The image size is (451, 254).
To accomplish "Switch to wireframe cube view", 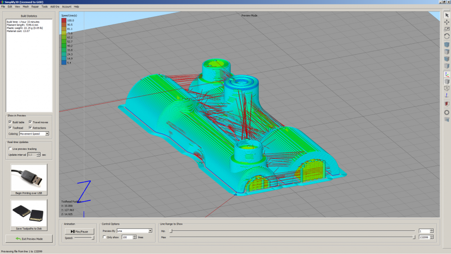I will pos(446,88).
